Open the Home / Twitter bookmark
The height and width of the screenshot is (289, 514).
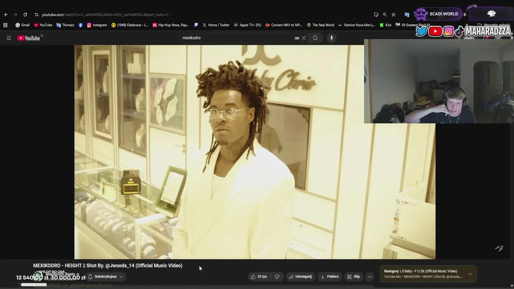(x=216, y=25)
